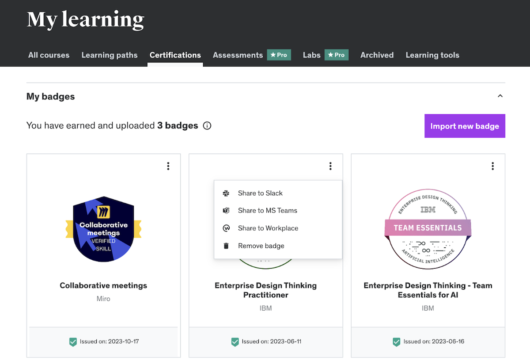Open the Enterprise Design Thinking Practitioner title

point(265,290)
